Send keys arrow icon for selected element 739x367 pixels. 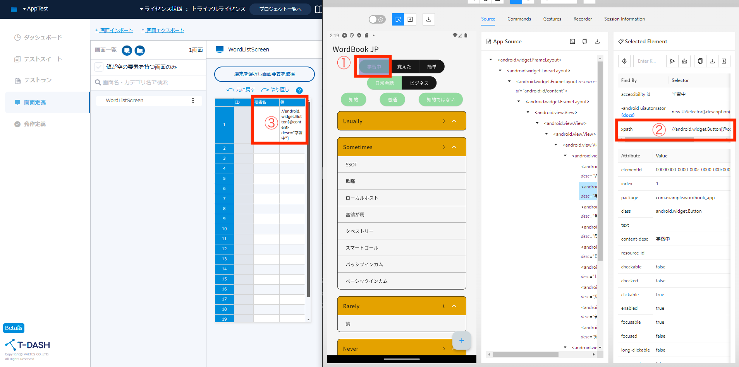[672, 61]
